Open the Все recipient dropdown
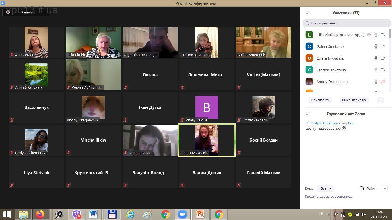 [325, 188]
